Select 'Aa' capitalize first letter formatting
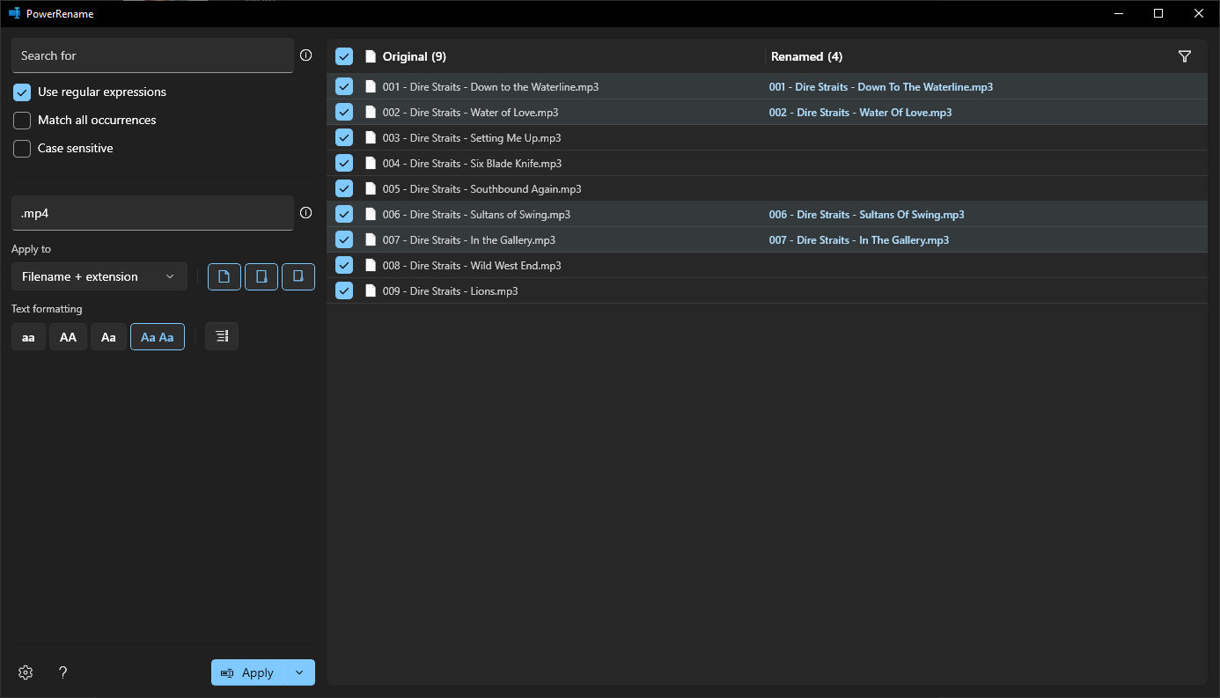The image size is (1220, 698). [108, 337]
